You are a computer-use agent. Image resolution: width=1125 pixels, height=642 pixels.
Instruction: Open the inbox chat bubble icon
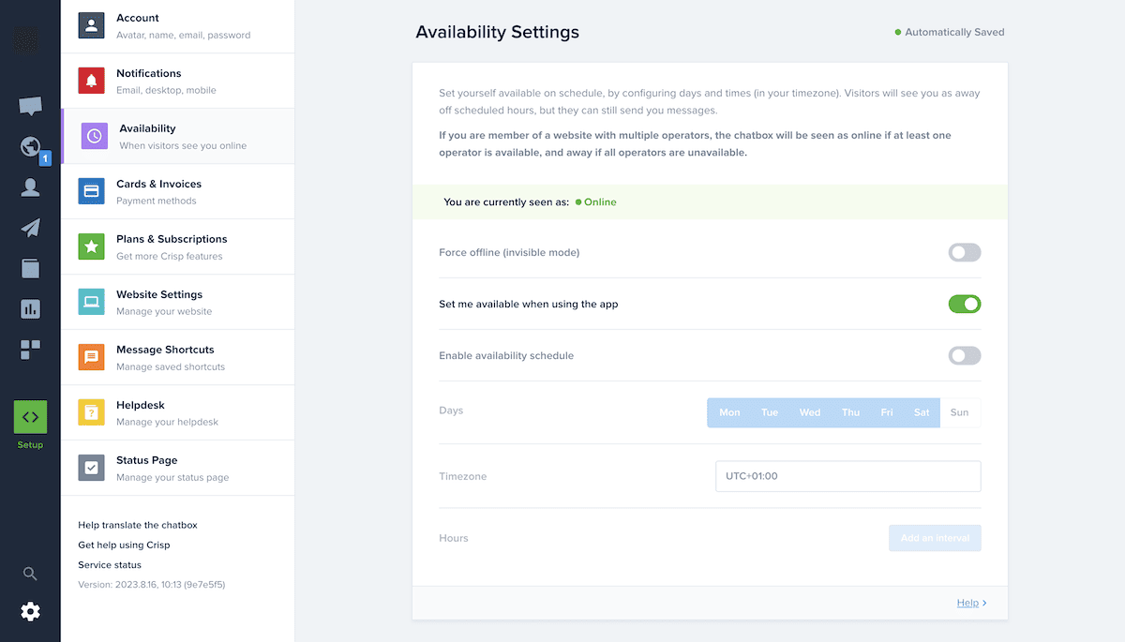click(x=30, y=106)
